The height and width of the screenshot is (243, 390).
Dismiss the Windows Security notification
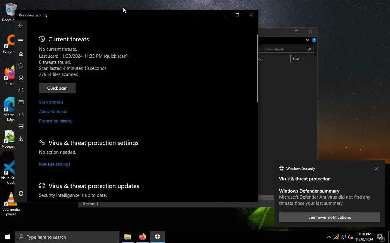pos(377,168)
